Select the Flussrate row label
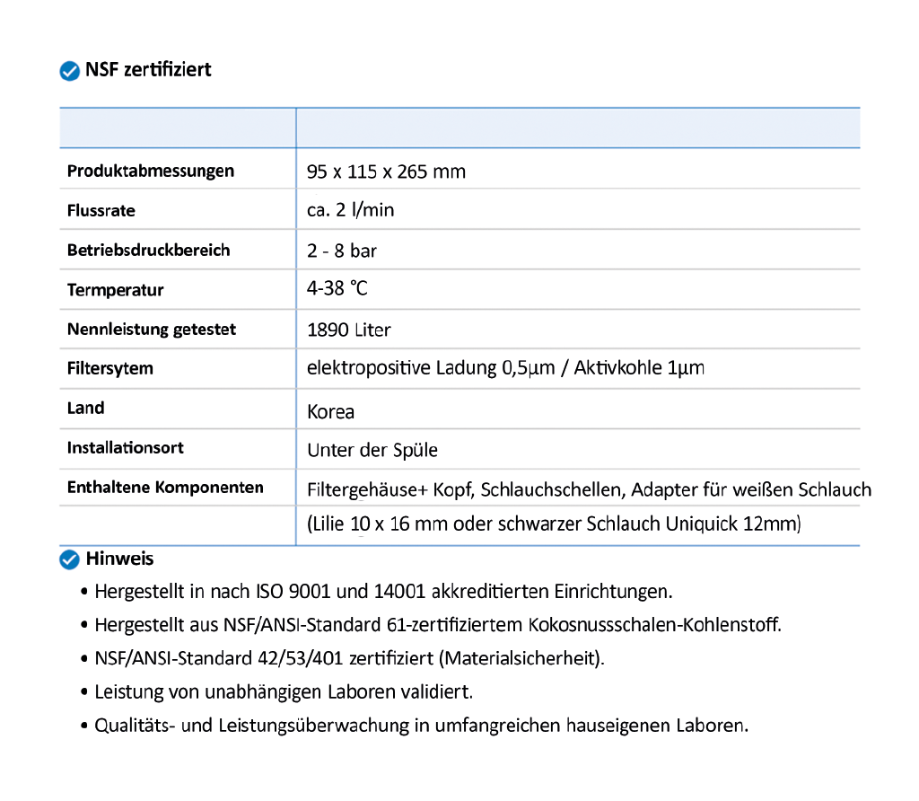The height and width of the screenshot is (801, 919). [101, 211]
